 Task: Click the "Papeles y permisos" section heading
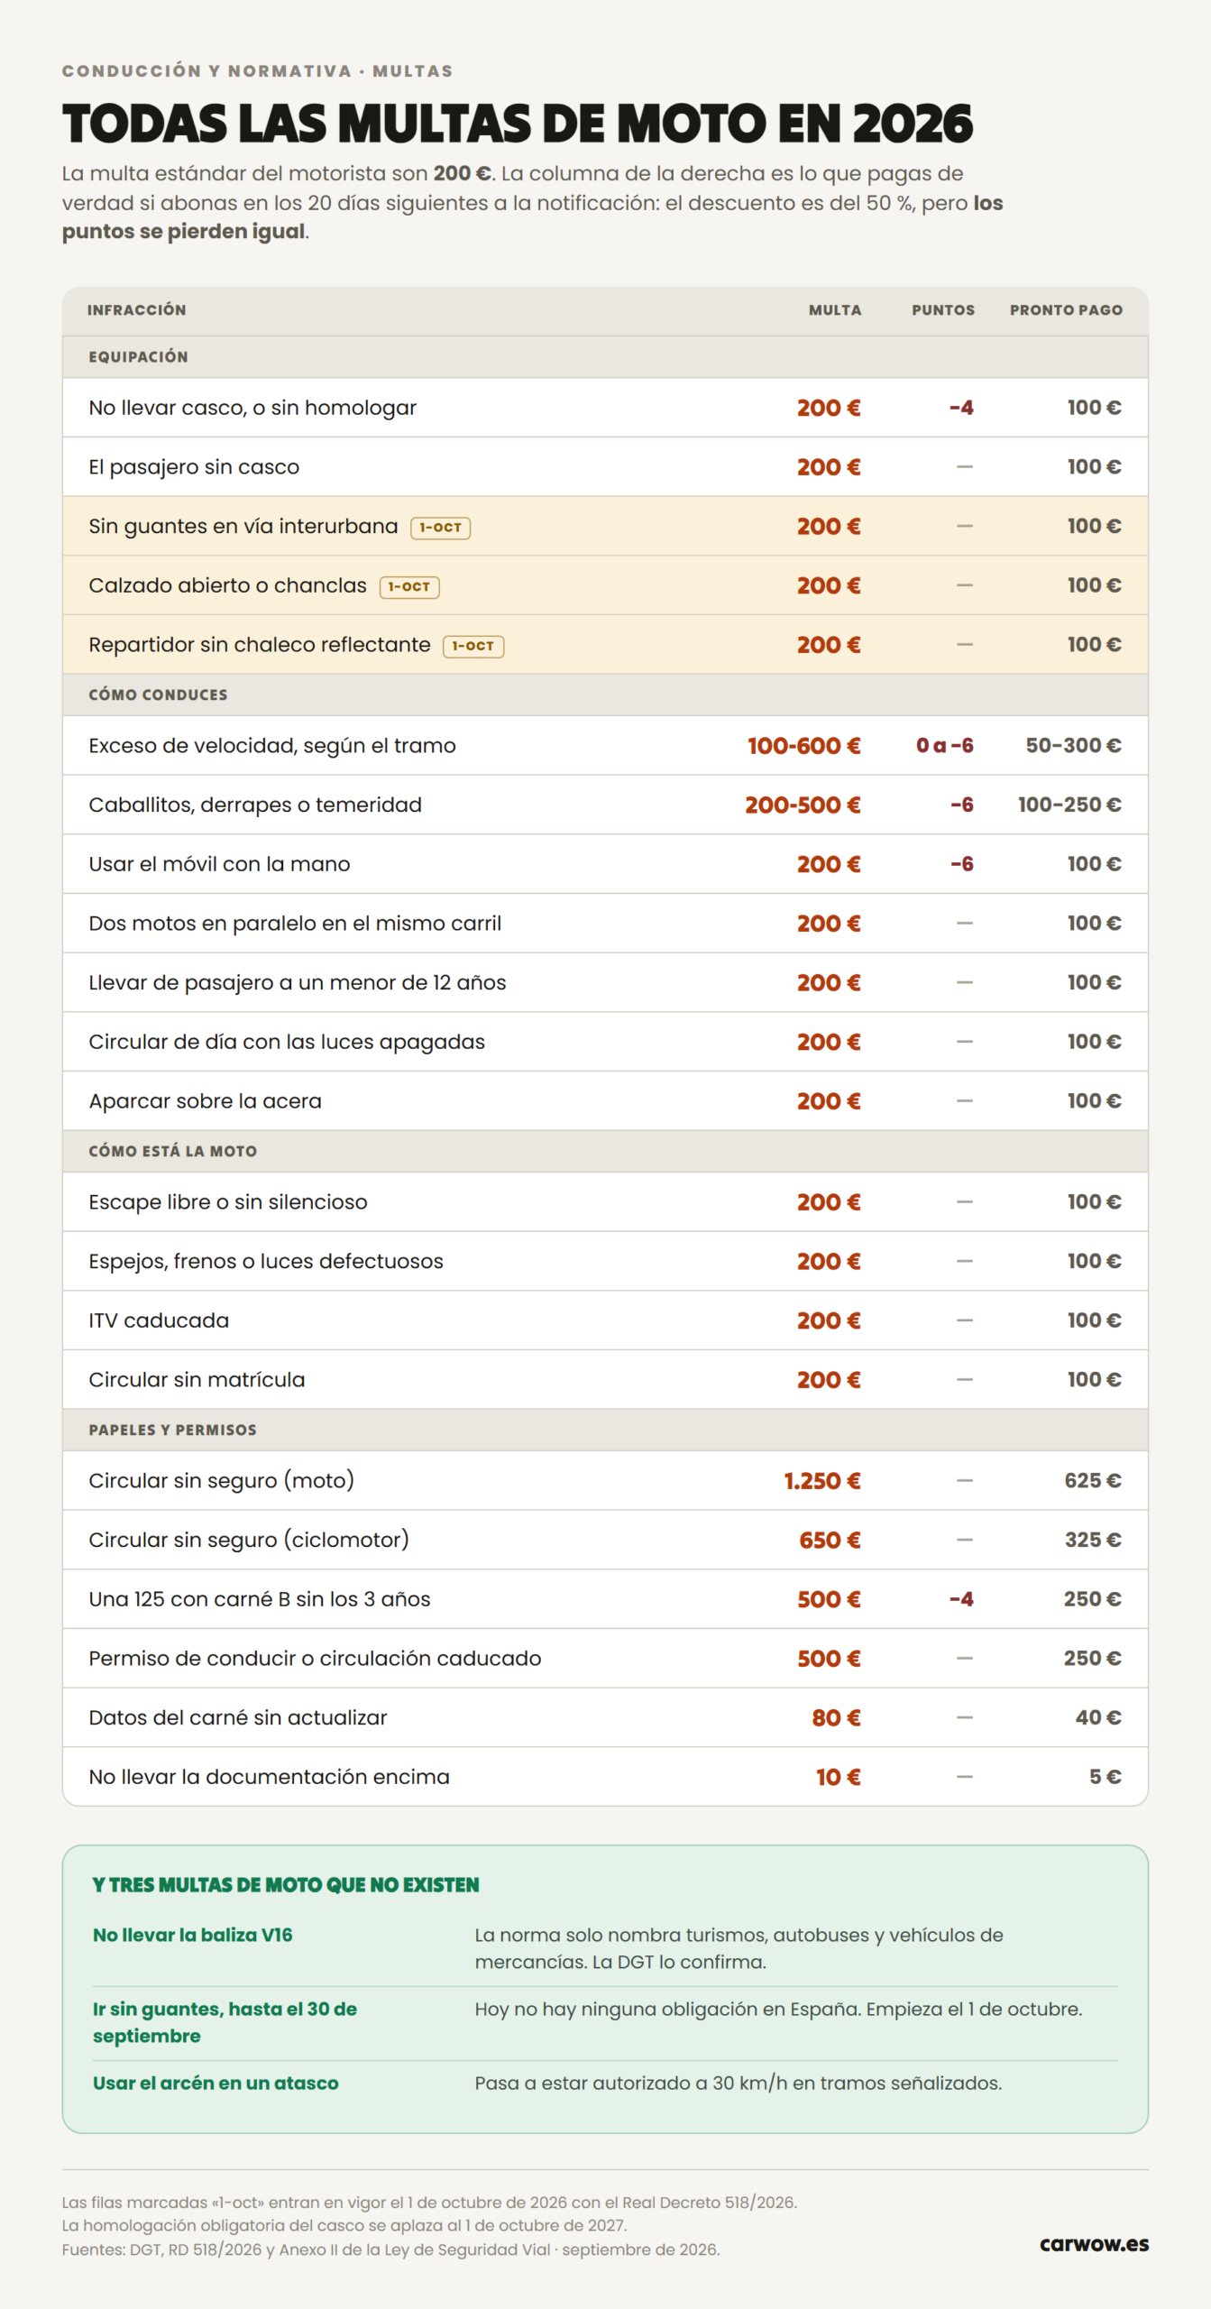[172, 1430]
